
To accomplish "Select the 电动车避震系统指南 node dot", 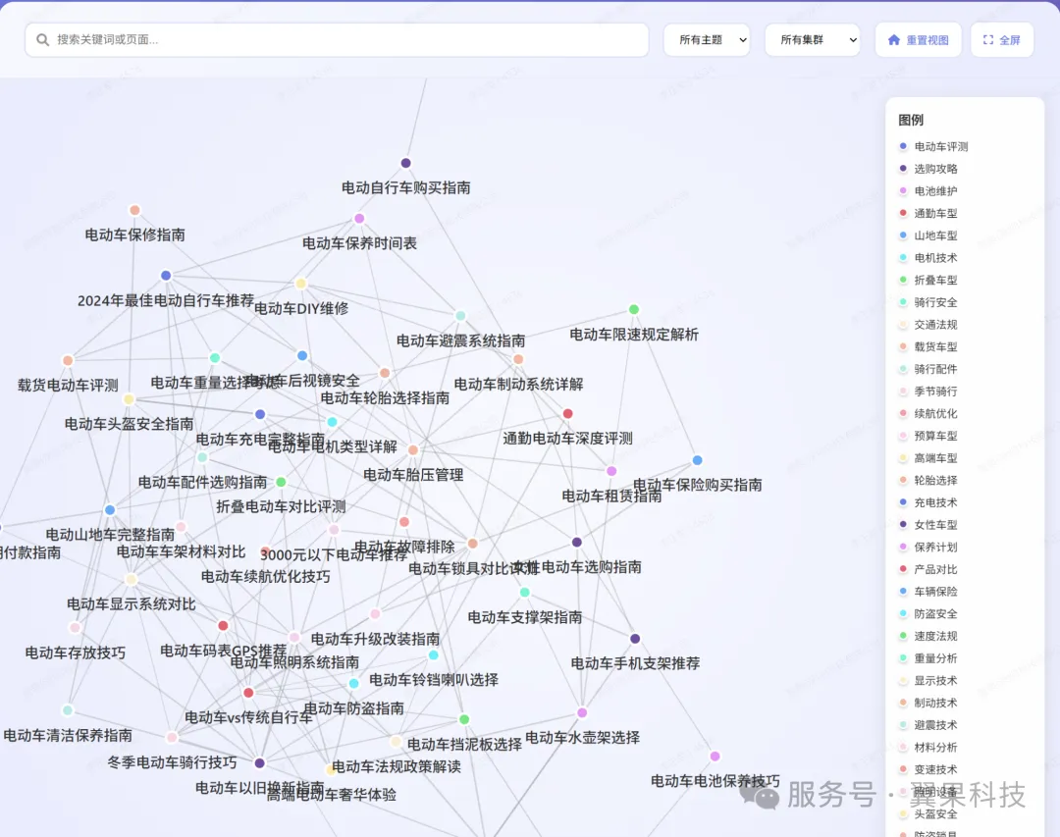I will (460, 316).
